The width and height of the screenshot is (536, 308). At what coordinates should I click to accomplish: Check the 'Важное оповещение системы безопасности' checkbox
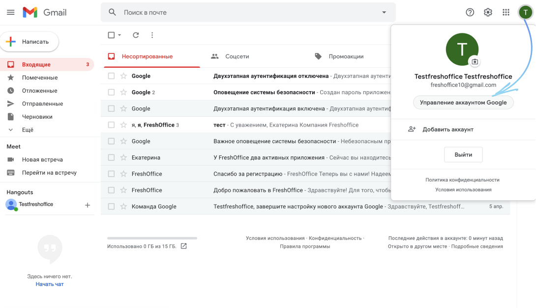point(111,141)
